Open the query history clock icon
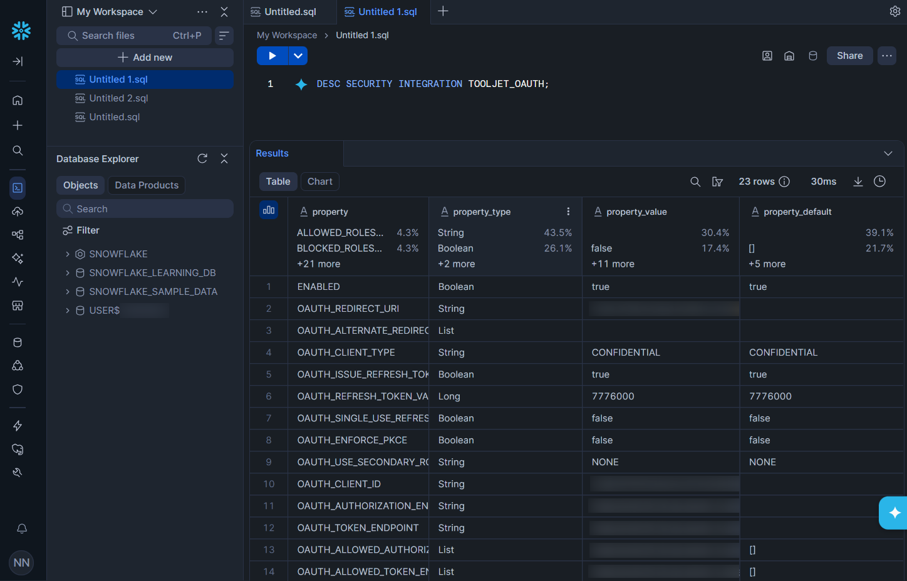 pyautogui.click(x=880, y=182)
